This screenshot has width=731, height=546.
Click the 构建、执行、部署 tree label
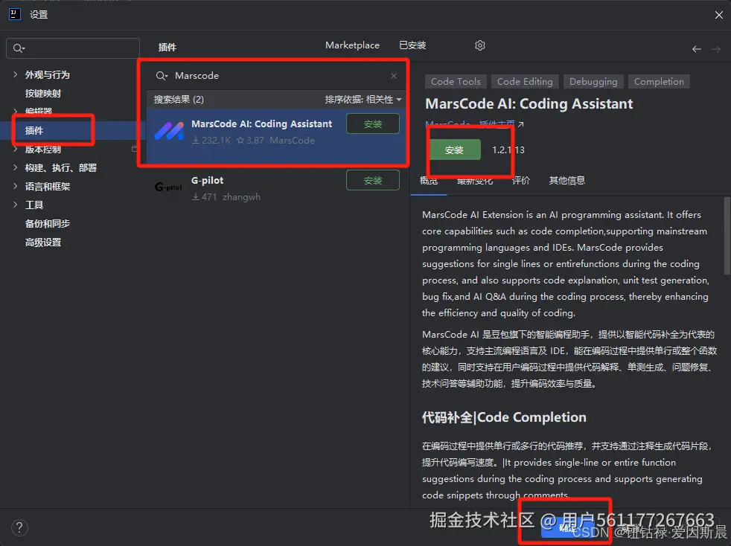pyautogui.click(x=60, y=167)
